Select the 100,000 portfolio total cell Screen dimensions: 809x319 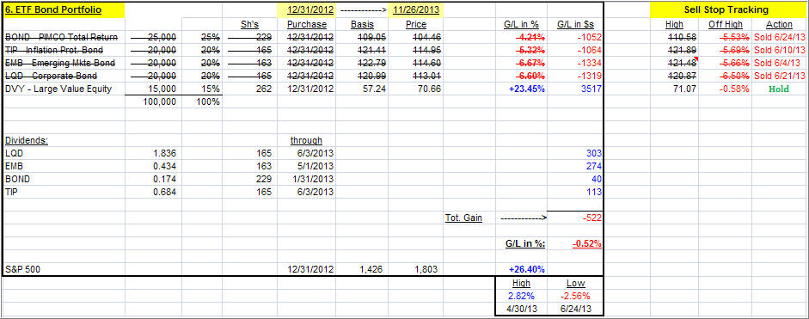pyautogui.click(x=153, y=101)
